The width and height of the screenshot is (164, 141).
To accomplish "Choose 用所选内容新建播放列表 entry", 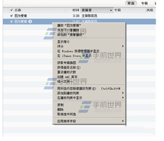I will click(89, 88).
